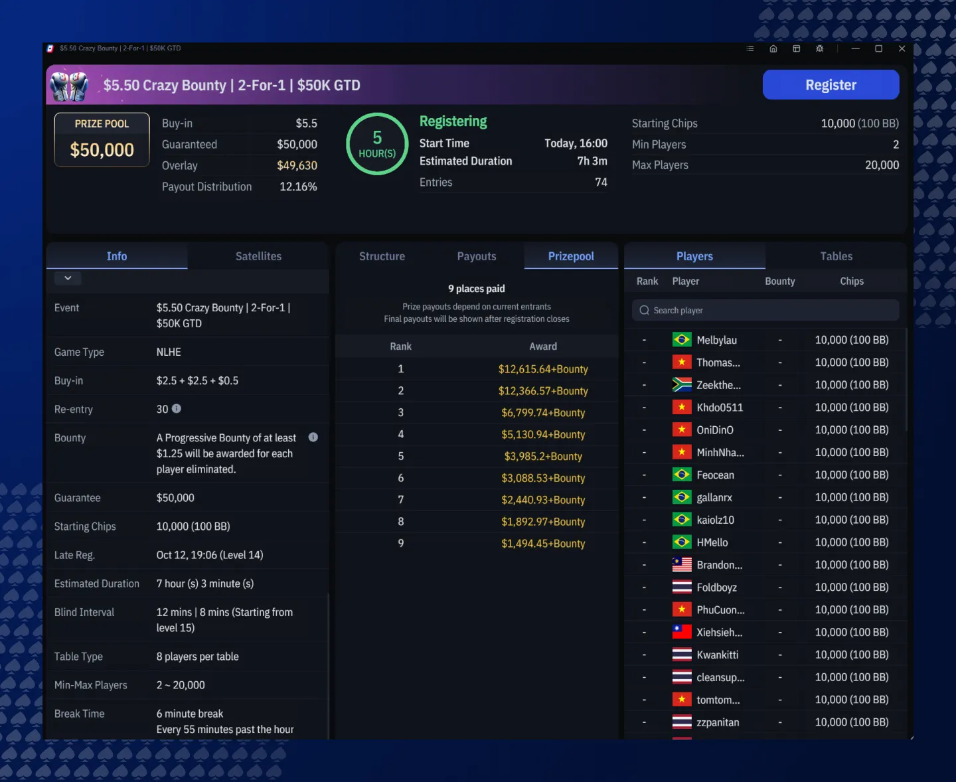Open the Payouts tab

pos(477,256)
